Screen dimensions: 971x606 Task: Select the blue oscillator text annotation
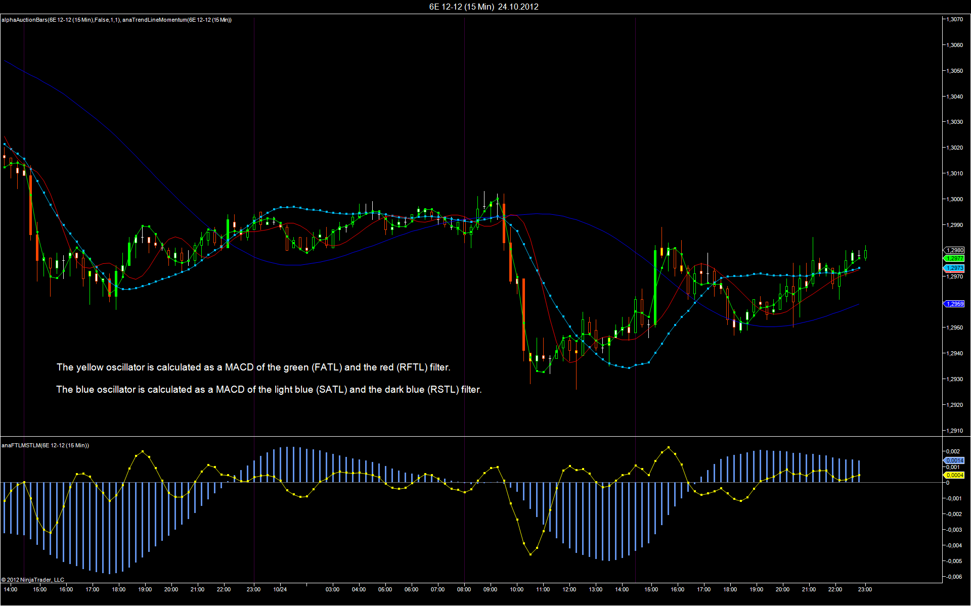pos(269,389)
